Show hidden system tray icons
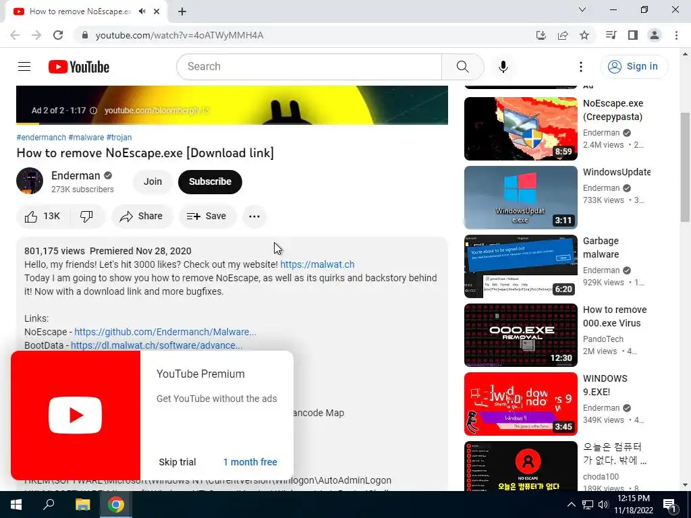Image resolution: width=691 pixels, height=518 pixels. [571, 505]
